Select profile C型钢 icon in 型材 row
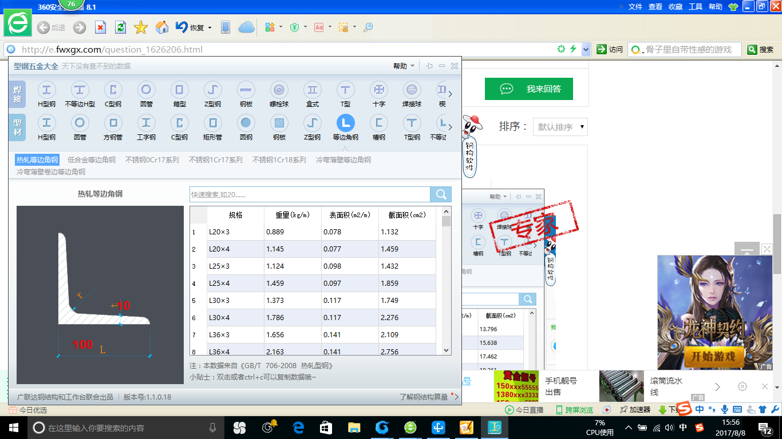Viewport: 782px width, 439px height. [179, 123]
